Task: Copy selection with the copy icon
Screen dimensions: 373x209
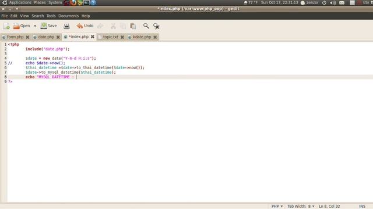Action: coord(123,26)
